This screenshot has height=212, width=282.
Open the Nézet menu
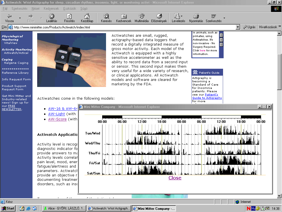click(36, 9)
